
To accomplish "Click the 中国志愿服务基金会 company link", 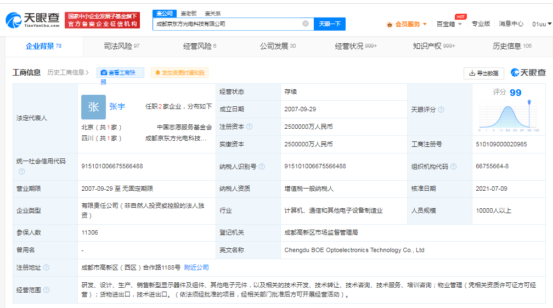I will coord(184,127).
